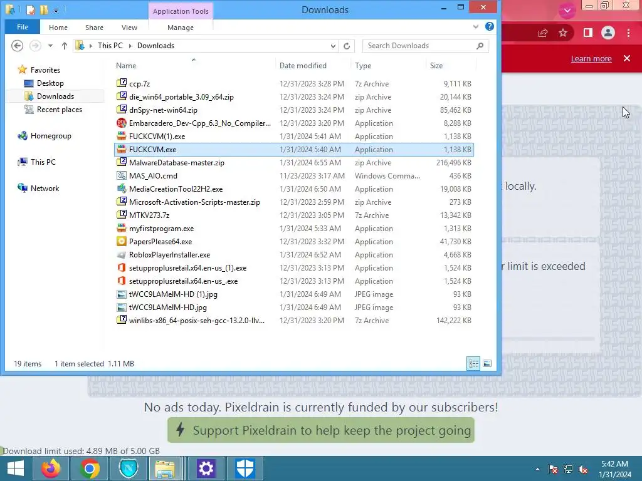Open the Home ribbon tab
This screenshot has height=481, width=642.
(58, 28)
